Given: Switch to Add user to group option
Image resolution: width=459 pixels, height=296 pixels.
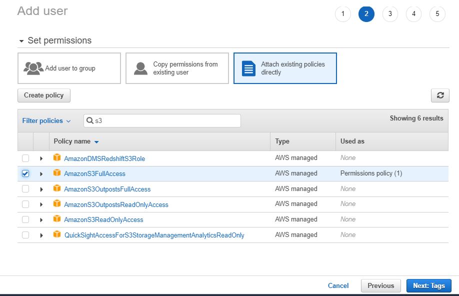Looking at the screenshot, I should click(68, 68).
